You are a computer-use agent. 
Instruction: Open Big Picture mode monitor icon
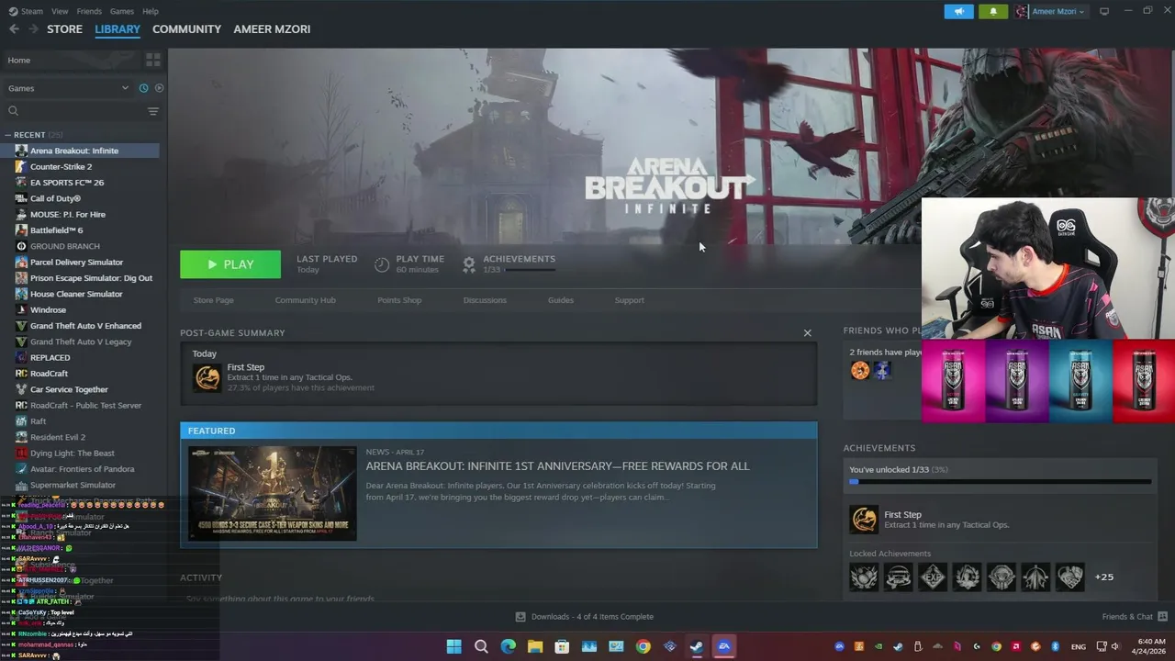pyautogui.click(x=1104, y=11)
